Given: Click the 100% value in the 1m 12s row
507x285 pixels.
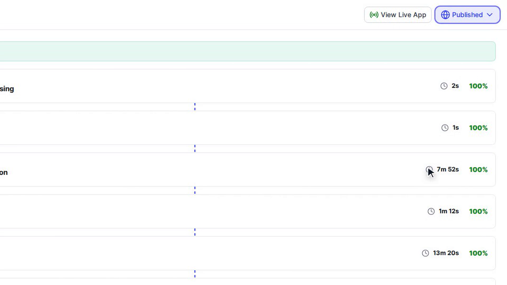Looking at the screenshot, I should click(478, 211).
